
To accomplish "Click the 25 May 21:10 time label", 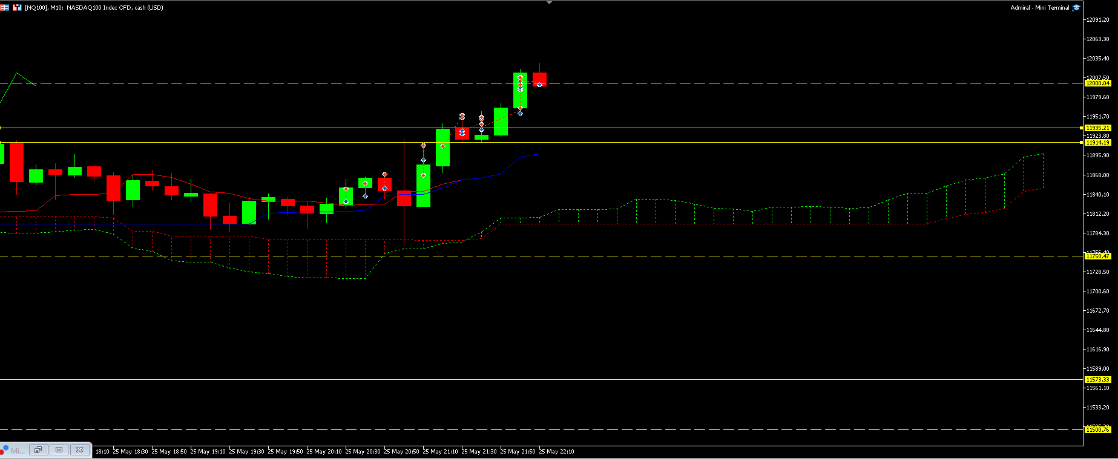I will 441,452.
